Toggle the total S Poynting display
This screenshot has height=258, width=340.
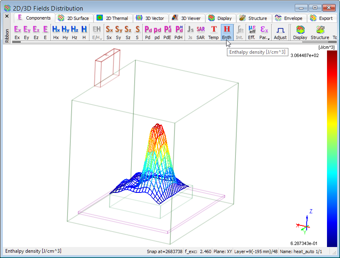click(137, 32)
